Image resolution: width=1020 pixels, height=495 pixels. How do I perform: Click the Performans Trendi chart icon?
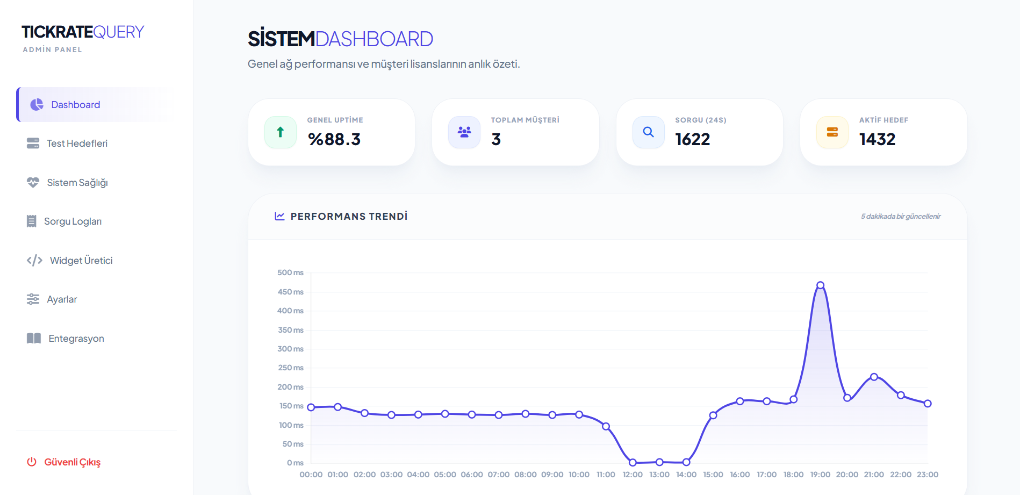(279, 216)
